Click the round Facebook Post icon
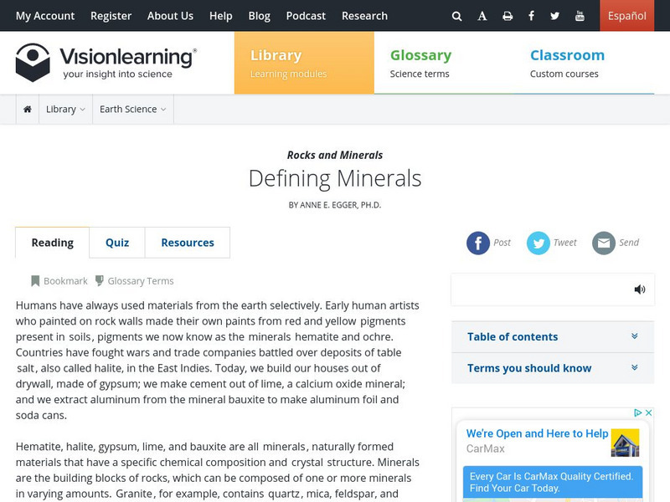The width and height of the screenshot is (670, 502). [x=477, y=243]
